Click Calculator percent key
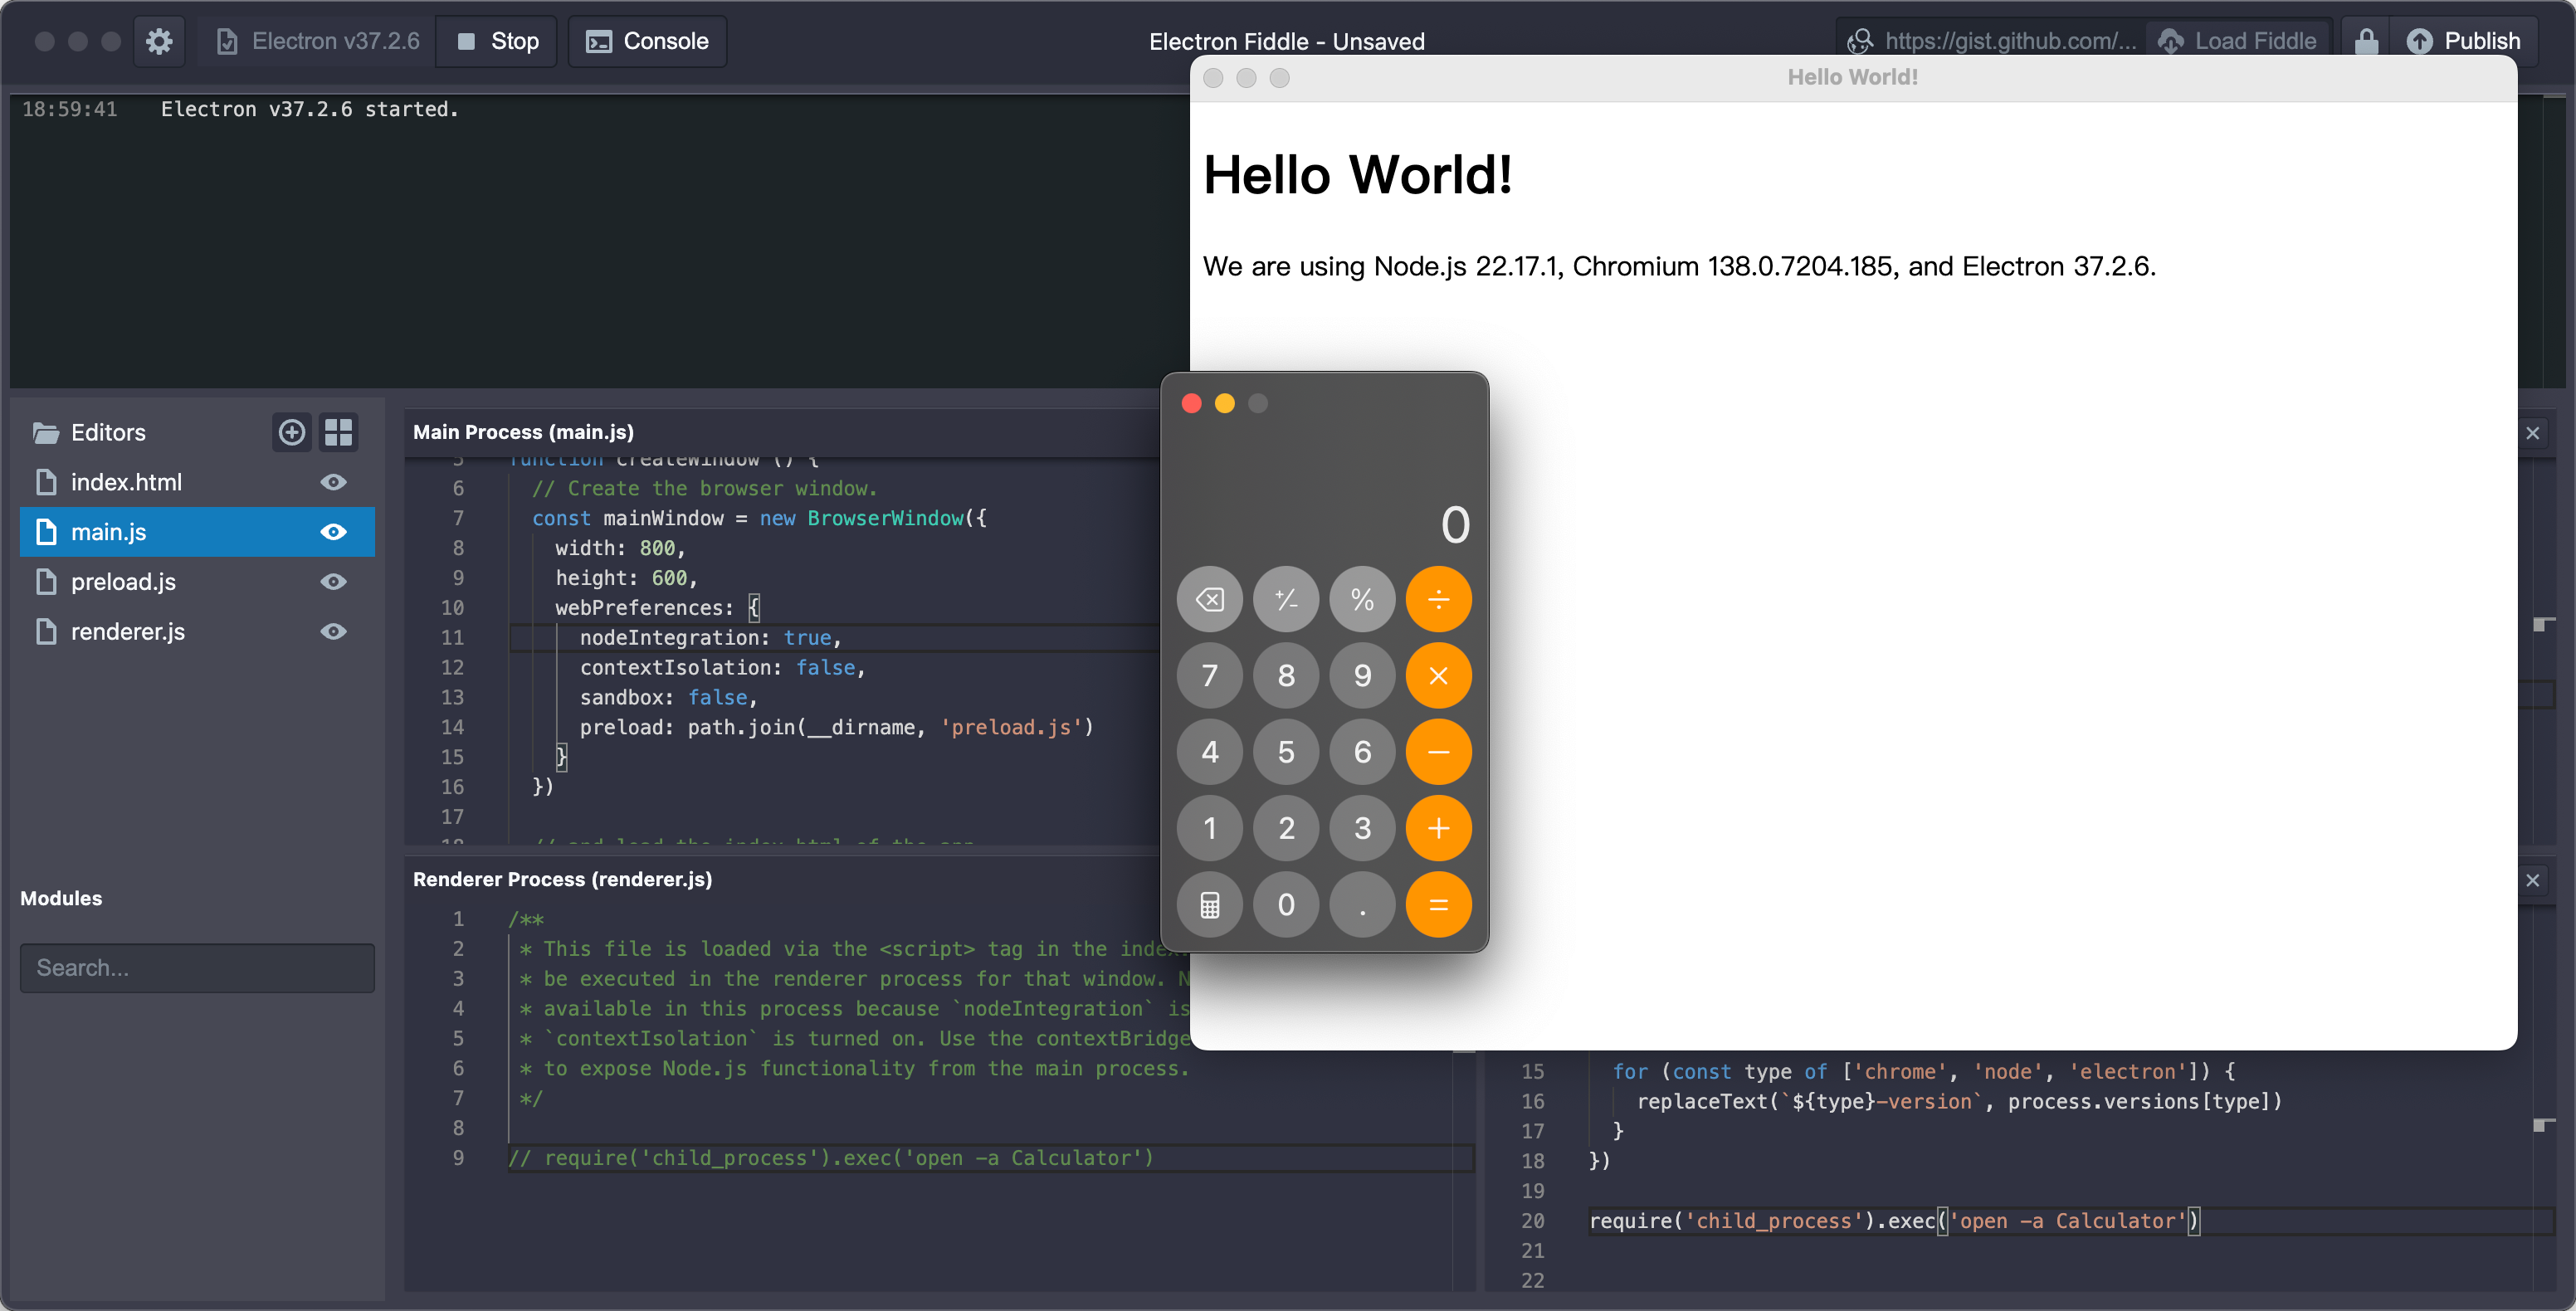This screenshot has width=2576, height=1311. 1362,599
